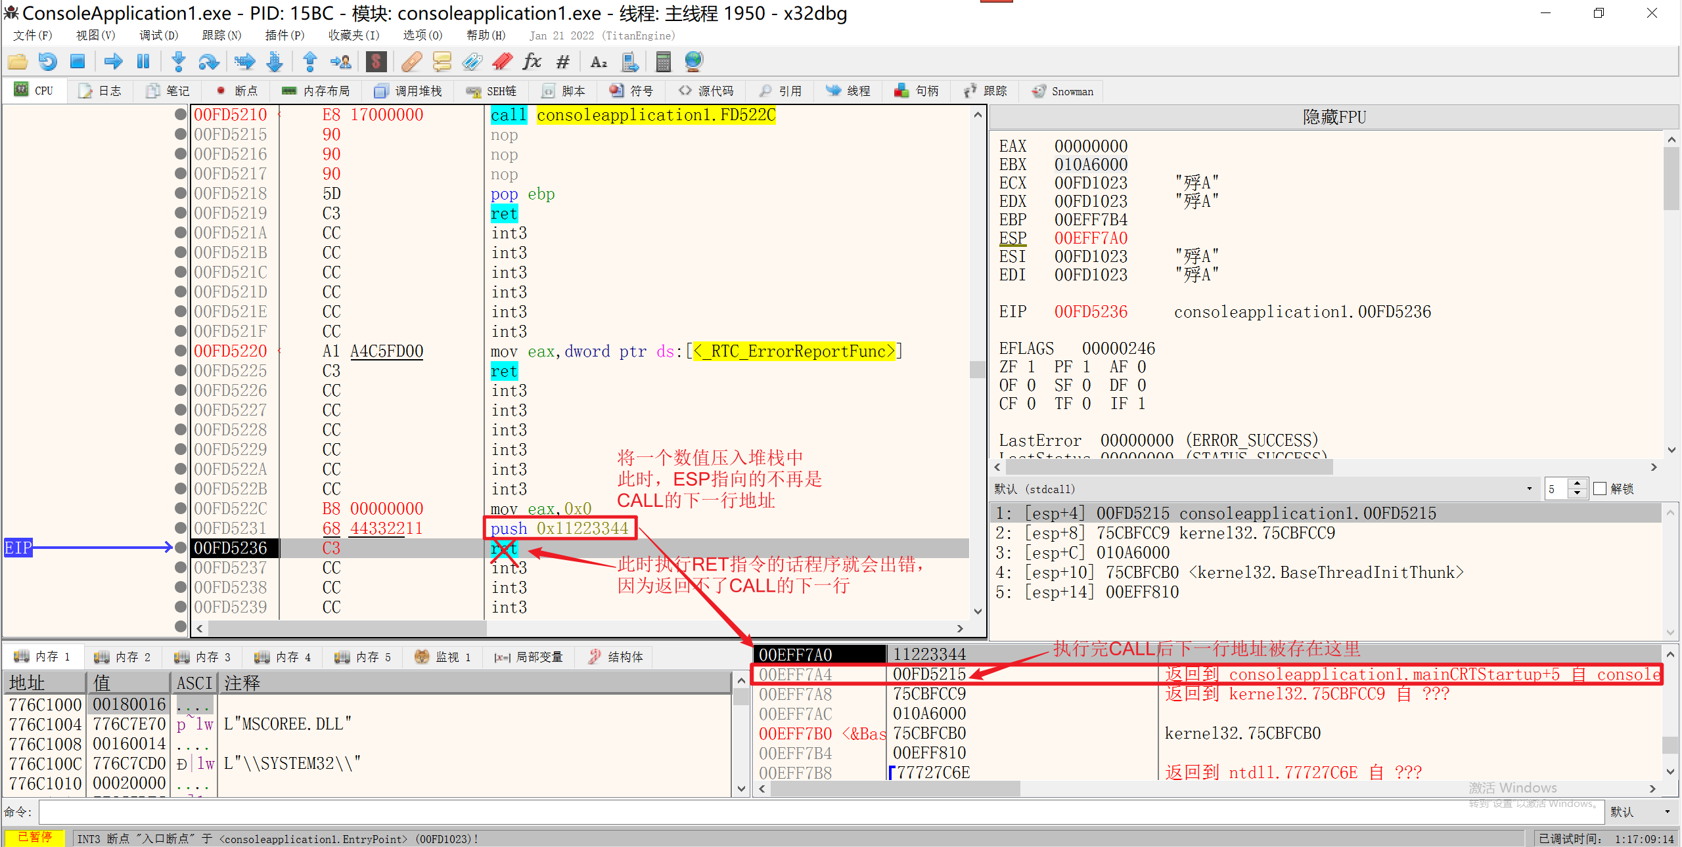Viewport: 1682px width, 847px height.
Task: Open the 调试(D) menu
Action: click(x=158, y=35)
